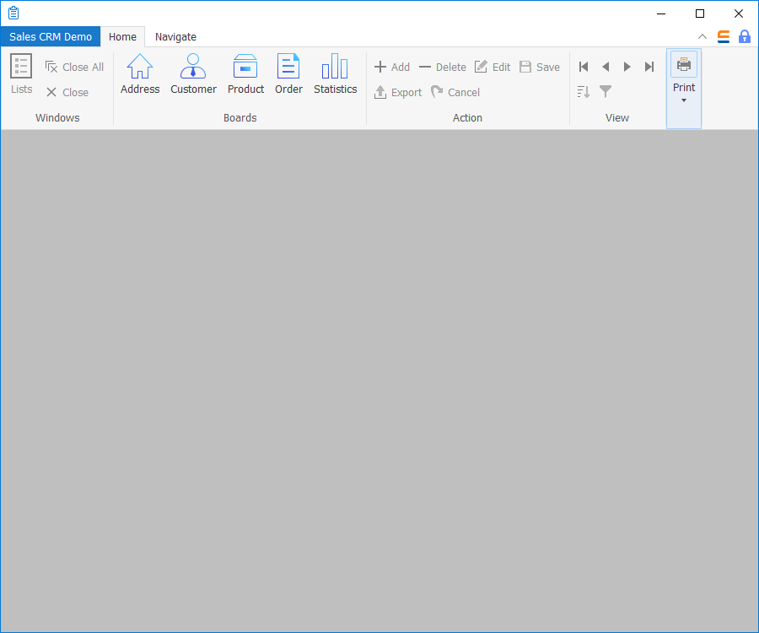Image resolution: width=759 pixels, height=633 pixels.
Task: Click the Close All button
Action: (x=74, y=67)
